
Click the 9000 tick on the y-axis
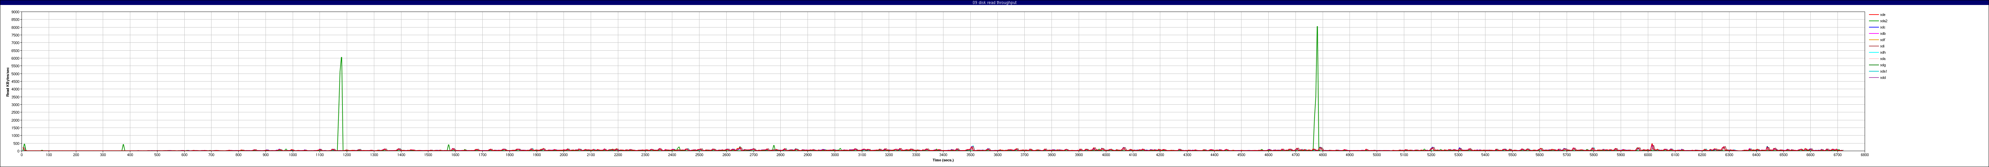(x=16, y=12)
